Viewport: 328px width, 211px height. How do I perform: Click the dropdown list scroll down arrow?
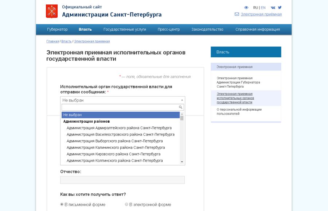click(x=182, y=162)
